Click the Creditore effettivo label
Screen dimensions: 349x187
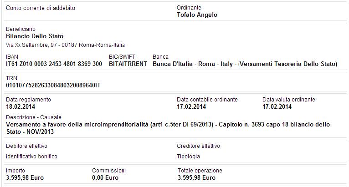pyautogui.click(x=198, y=146)
